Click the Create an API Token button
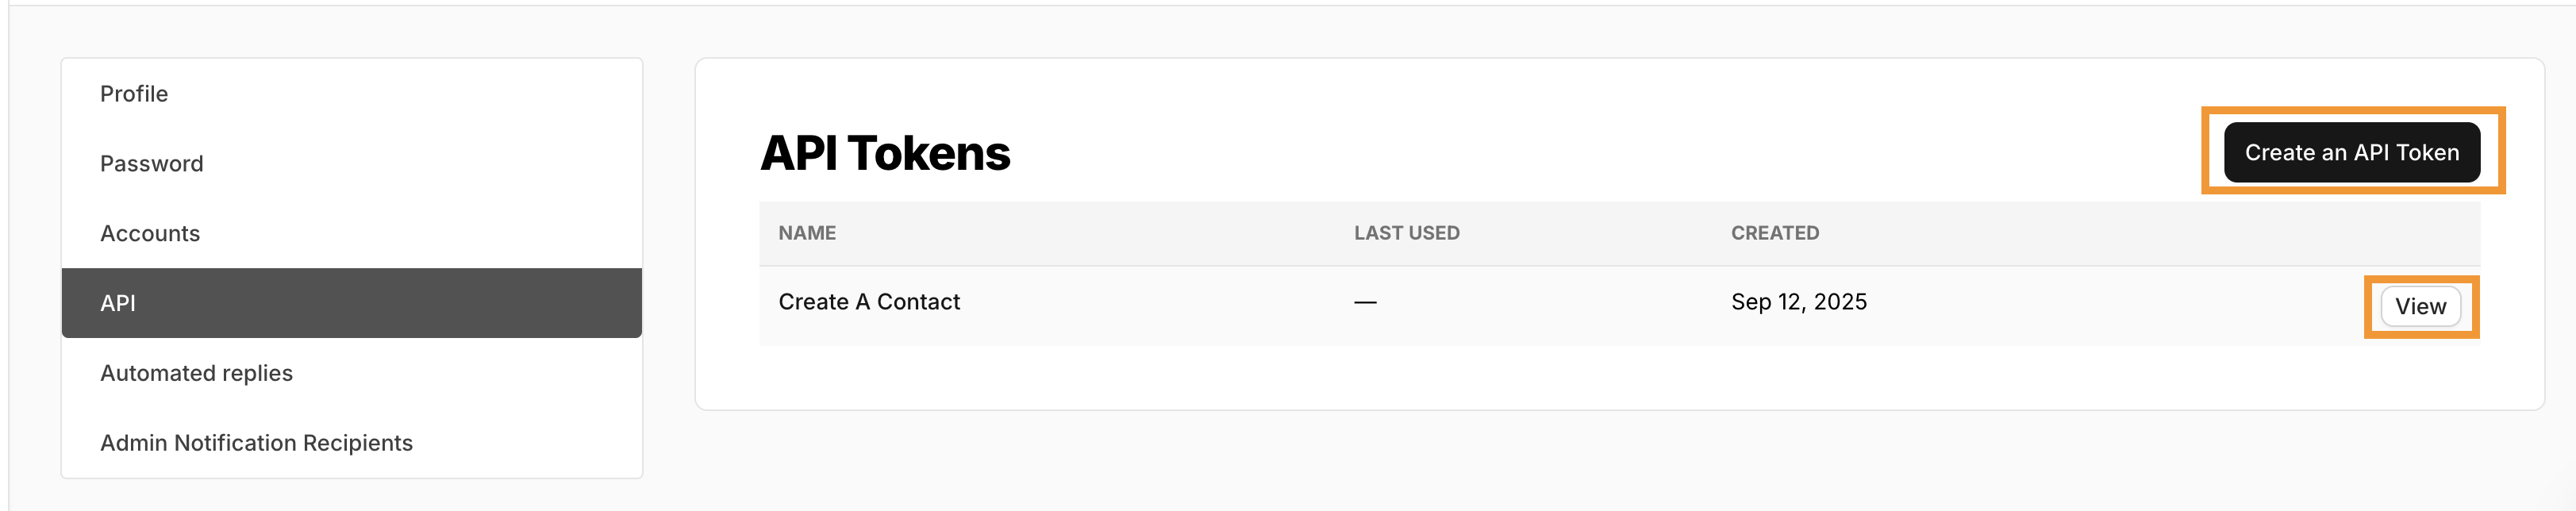 [x=2351, y=153]
